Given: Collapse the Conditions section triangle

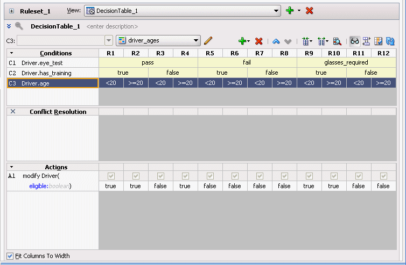Looking at the screenshot, I should tap(11, 53).
